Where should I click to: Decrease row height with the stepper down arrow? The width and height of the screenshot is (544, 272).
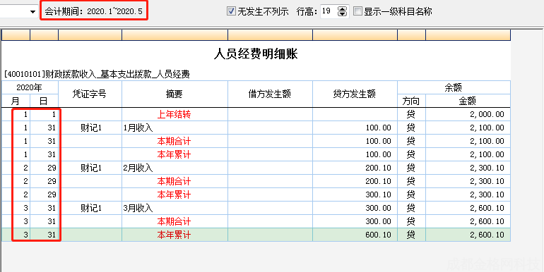(x=342, y=14)
